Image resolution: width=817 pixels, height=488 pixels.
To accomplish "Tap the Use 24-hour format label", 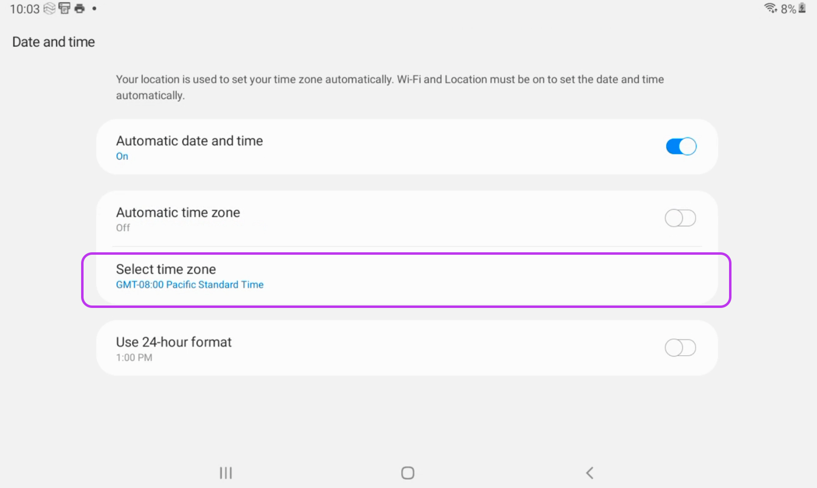I will coord(173,342).
